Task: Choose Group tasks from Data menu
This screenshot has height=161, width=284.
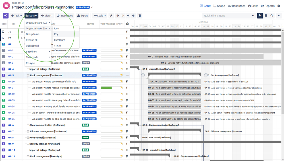Action: point(38,34)
